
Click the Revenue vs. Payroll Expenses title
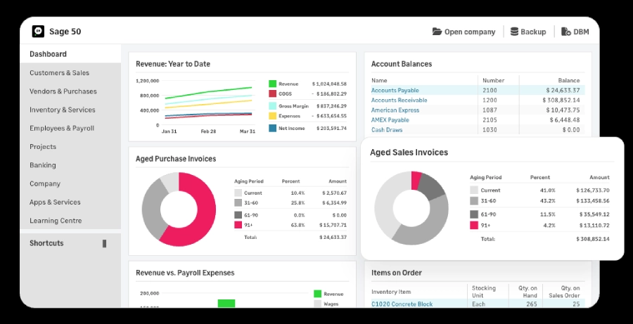tap(185, 273)
